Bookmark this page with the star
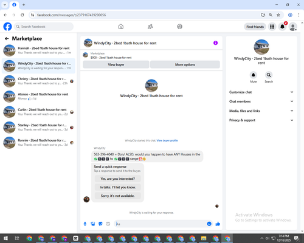 [278, 15]
